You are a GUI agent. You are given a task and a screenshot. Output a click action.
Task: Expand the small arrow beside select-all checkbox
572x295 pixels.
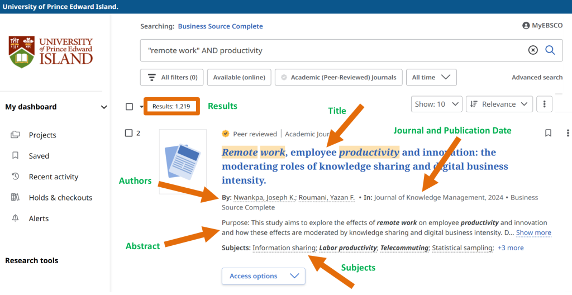click(141, 107)
